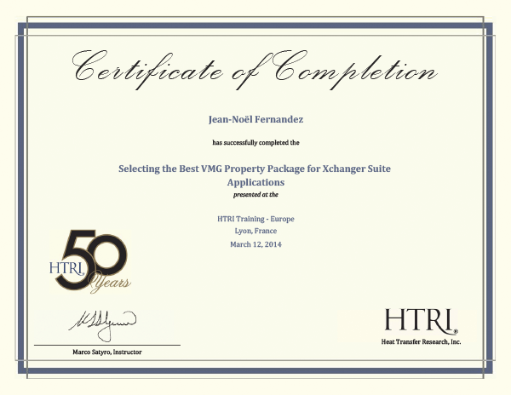511x395 pixels.
Task: Click the location 'Lyon, France'
Action: pos(255,231)
